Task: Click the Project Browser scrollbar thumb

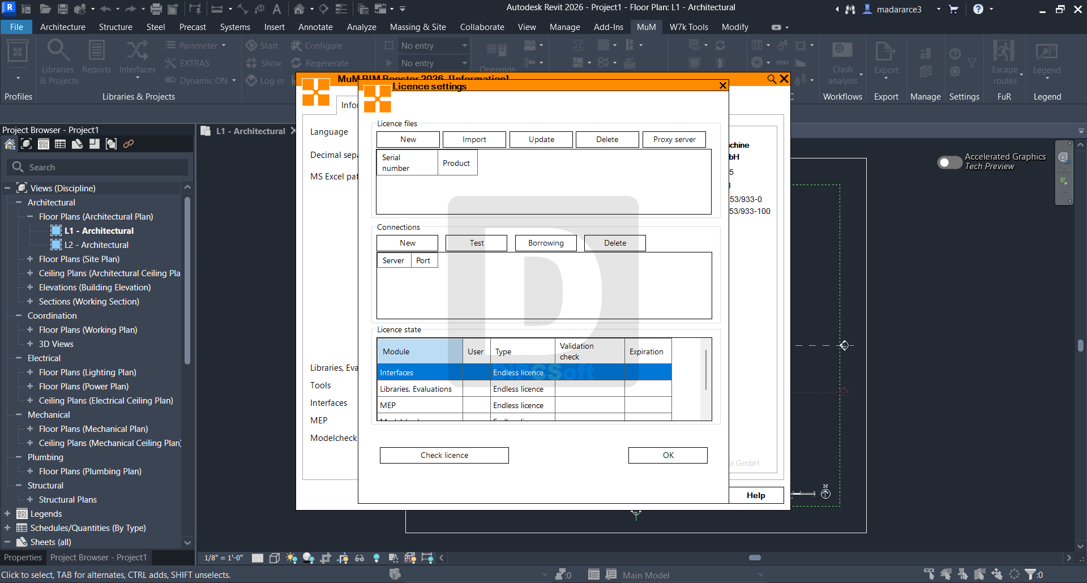Action: click(x=187, y=280)
